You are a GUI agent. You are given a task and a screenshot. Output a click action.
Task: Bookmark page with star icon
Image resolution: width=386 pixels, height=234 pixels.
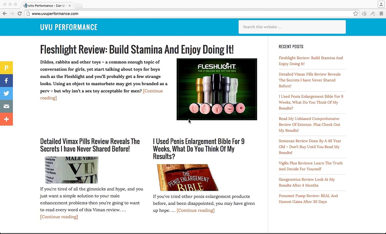[x=355, y=14]
